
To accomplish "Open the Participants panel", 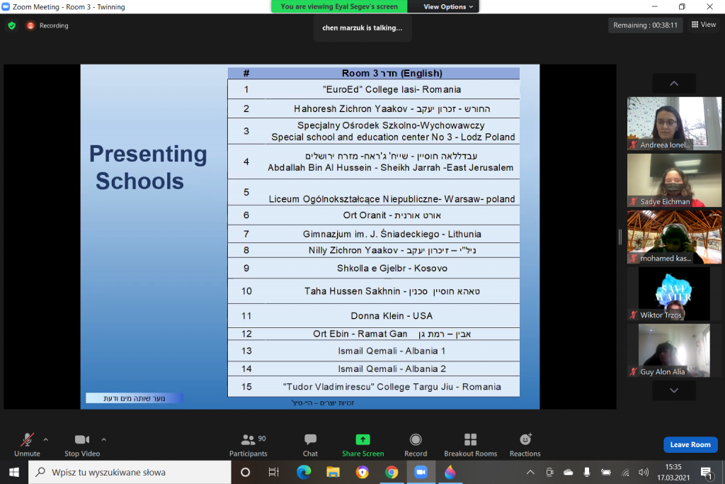I will tap(249, 444).
